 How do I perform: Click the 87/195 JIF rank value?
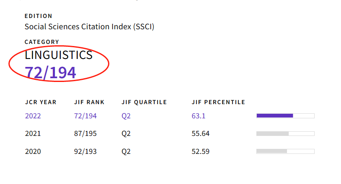[85, 134]
